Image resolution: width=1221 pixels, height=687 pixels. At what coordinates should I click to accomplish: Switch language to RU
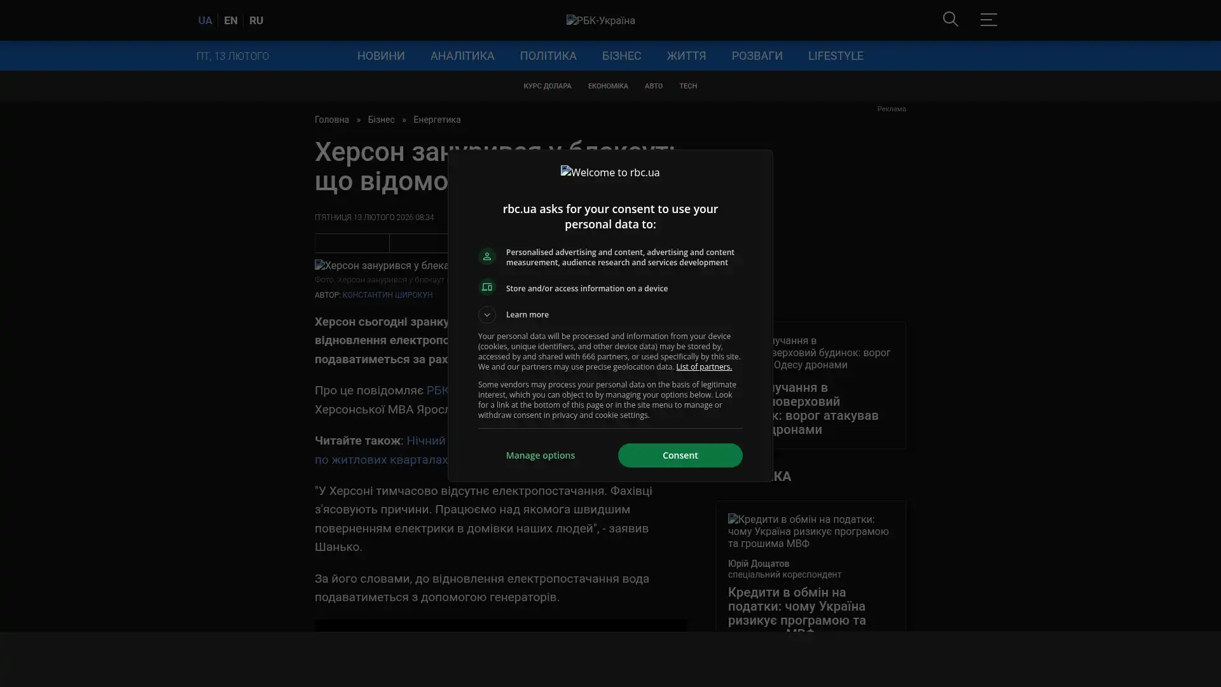tap(256, 20)
